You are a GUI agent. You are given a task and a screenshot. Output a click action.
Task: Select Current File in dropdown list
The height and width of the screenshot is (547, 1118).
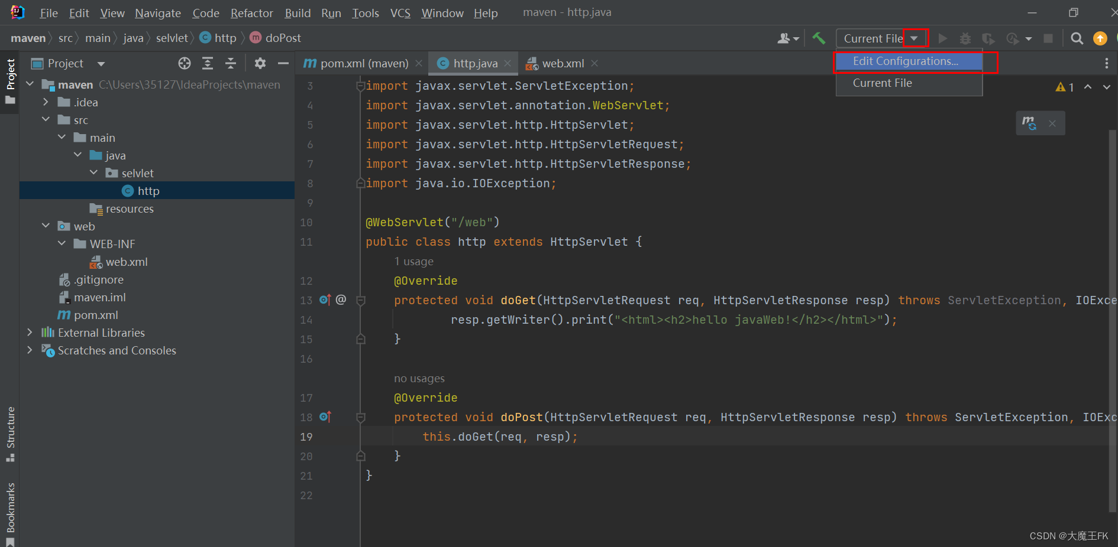[909, 83]
